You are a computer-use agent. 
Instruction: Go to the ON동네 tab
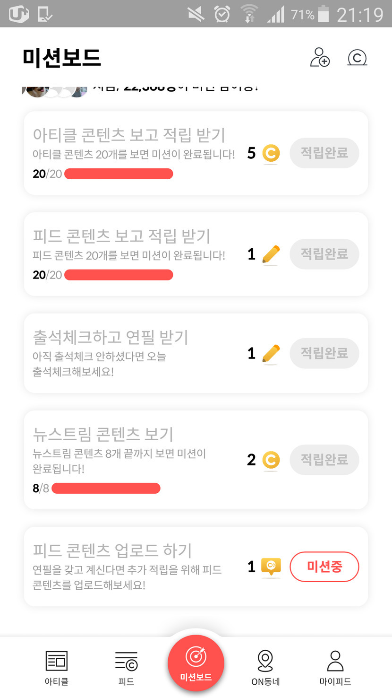tap(265, 667)
